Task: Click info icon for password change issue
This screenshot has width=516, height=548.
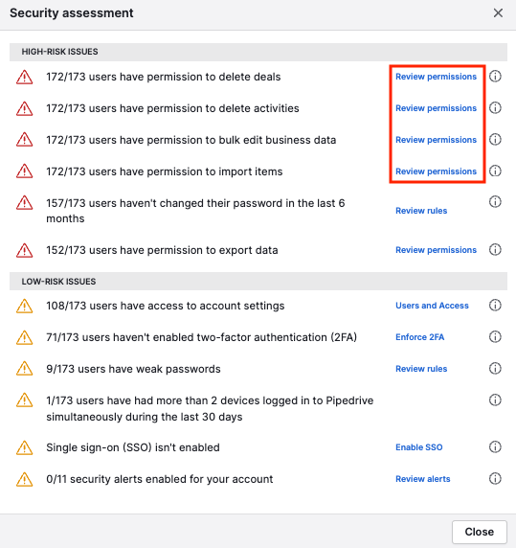Action: 495,201
